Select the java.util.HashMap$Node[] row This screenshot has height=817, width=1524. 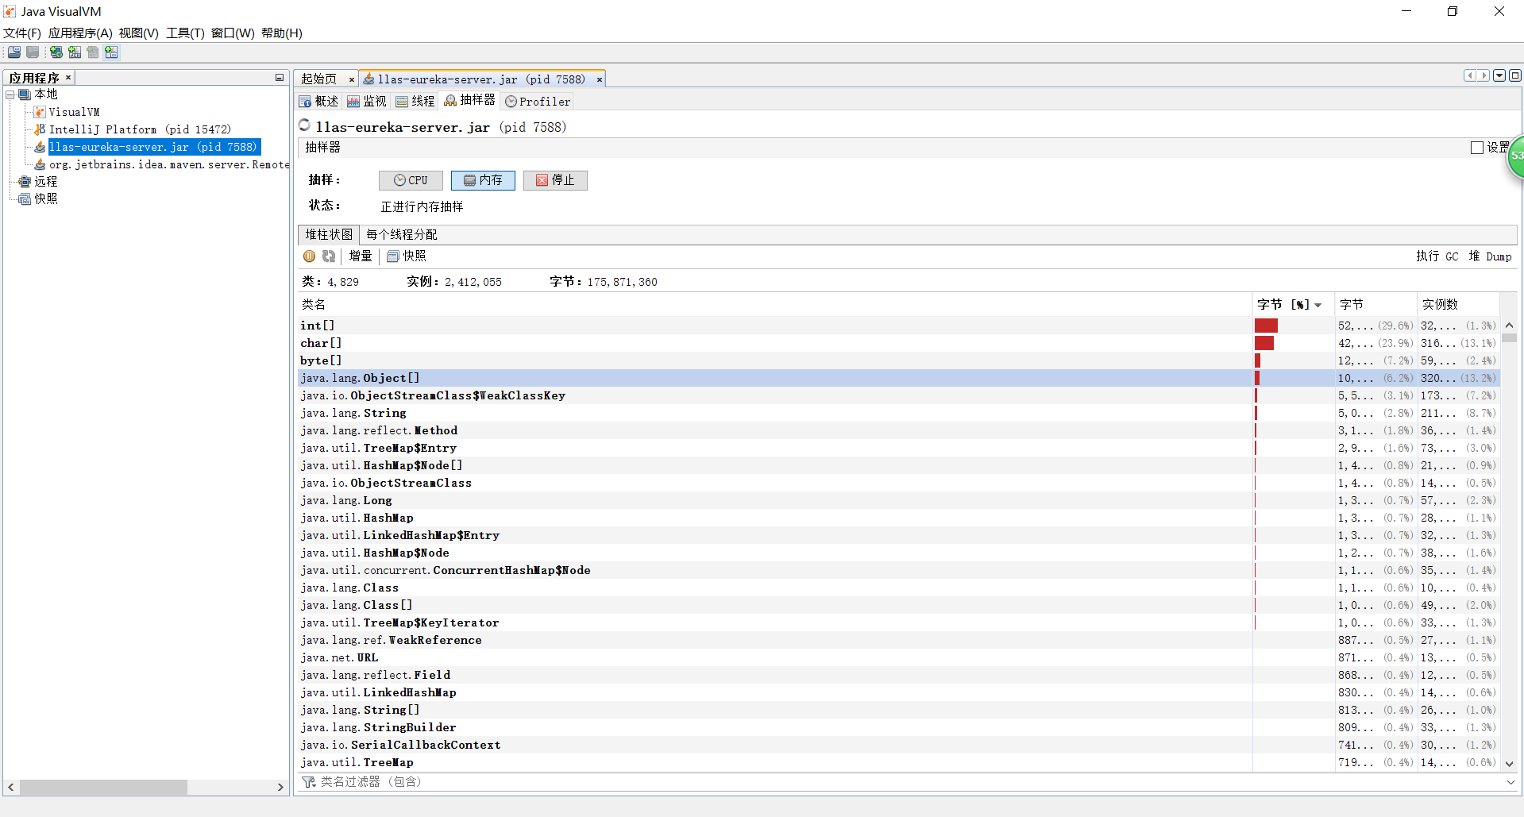point(899,465)
